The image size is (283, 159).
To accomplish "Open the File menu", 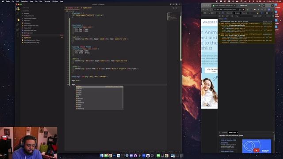I will point(13,1).
